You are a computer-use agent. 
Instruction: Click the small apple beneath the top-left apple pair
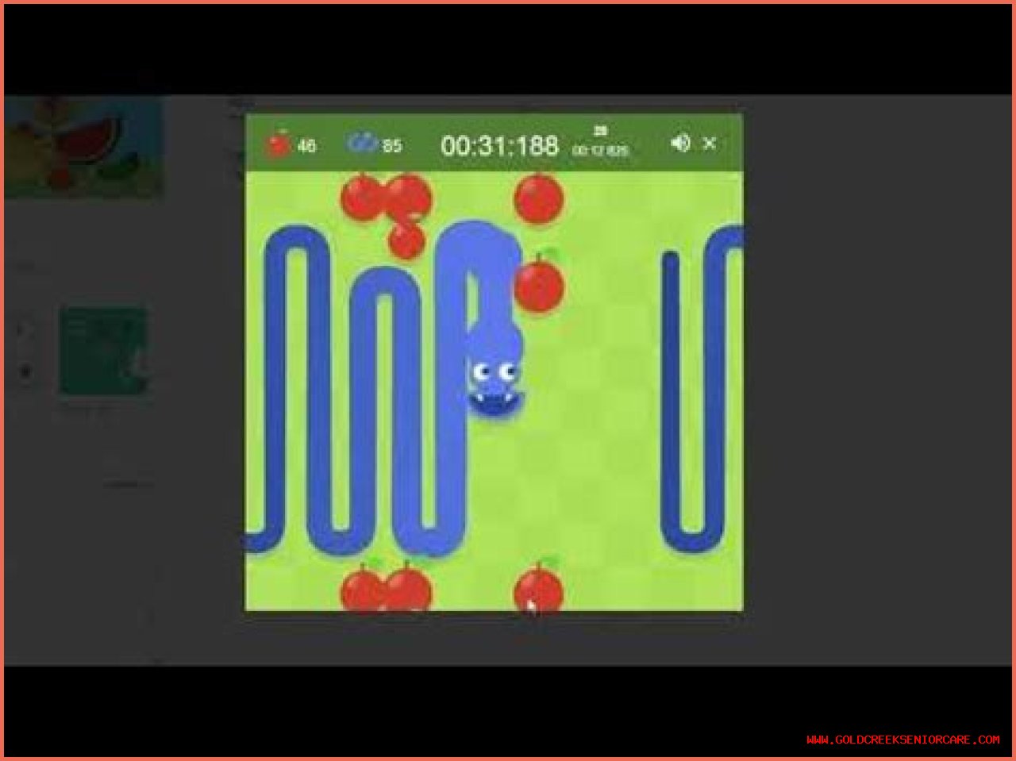(x=407, y=240)
